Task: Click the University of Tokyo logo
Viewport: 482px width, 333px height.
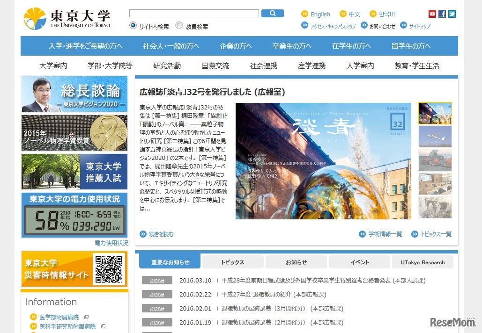Action: point(67,19)
